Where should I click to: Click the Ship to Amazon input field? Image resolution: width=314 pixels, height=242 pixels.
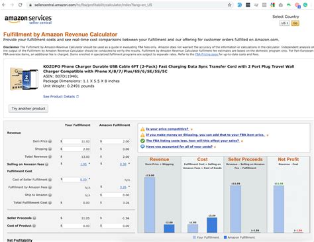coord(116,195)
